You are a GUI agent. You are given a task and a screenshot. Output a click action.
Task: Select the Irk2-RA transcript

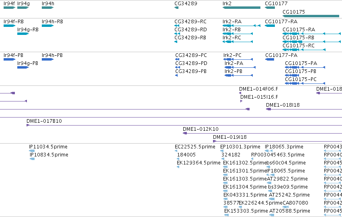click(242, 26)
